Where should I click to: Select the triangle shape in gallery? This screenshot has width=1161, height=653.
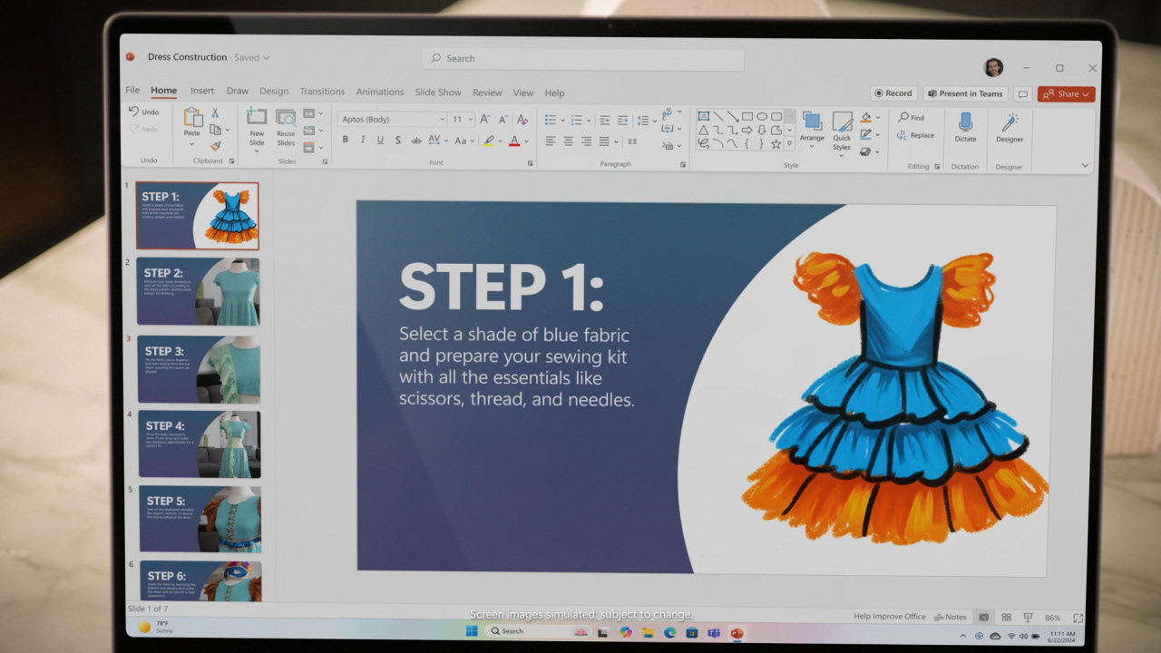click(704, 130)
